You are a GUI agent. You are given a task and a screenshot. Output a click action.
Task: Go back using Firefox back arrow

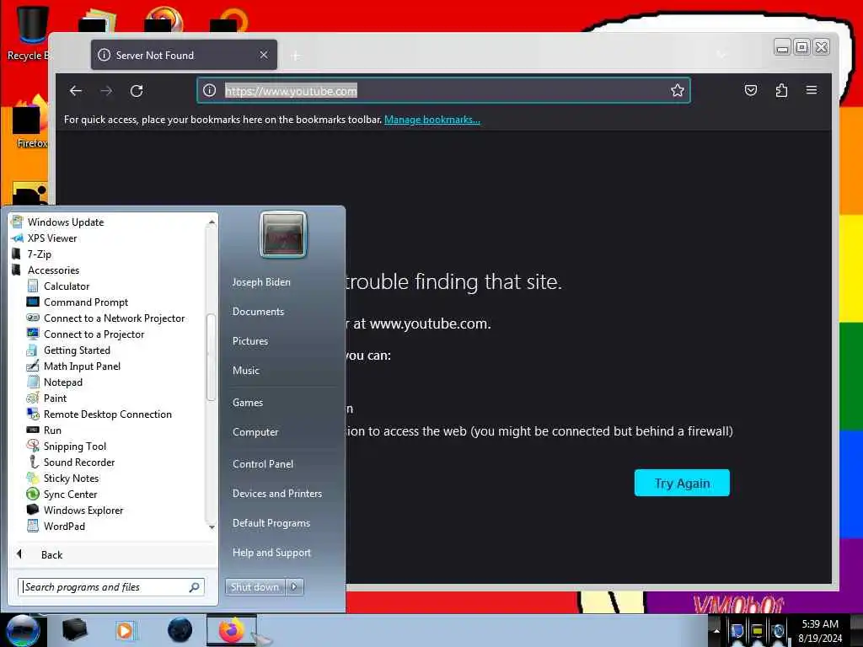click(76, 91)
